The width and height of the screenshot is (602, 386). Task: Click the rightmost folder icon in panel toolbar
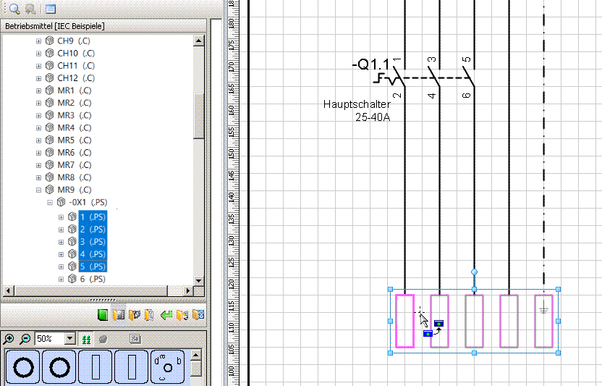(198, 315)
